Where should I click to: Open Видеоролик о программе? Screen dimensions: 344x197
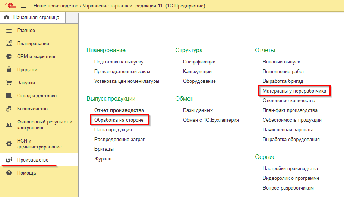coord(291,178)
